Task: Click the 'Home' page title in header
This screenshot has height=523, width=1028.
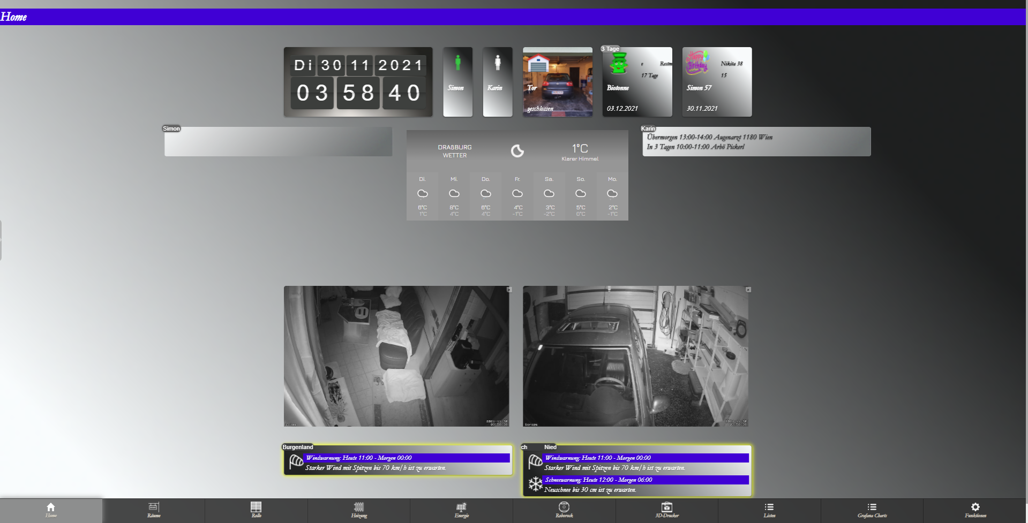Action: pyautogui.click(x=13, y=17)
